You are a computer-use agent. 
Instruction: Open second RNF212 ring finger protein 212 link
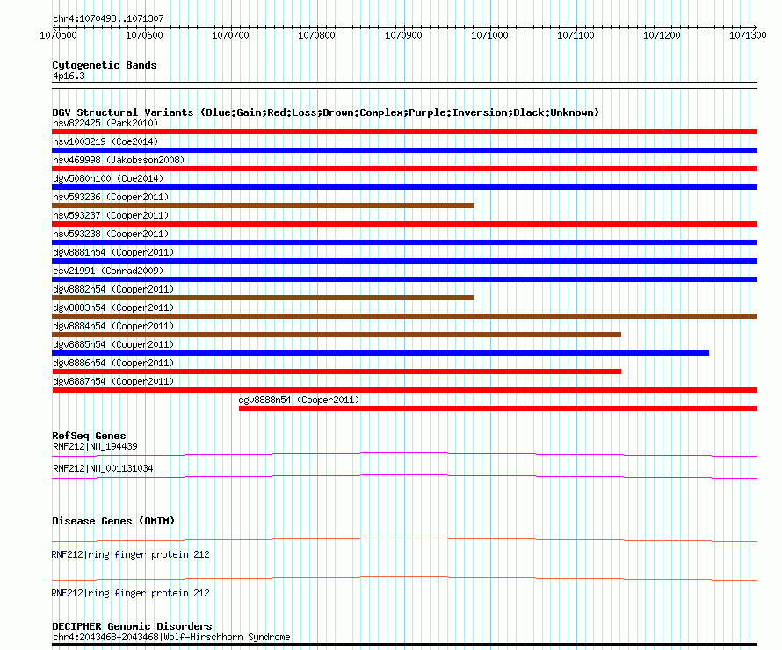coord(130,593)
